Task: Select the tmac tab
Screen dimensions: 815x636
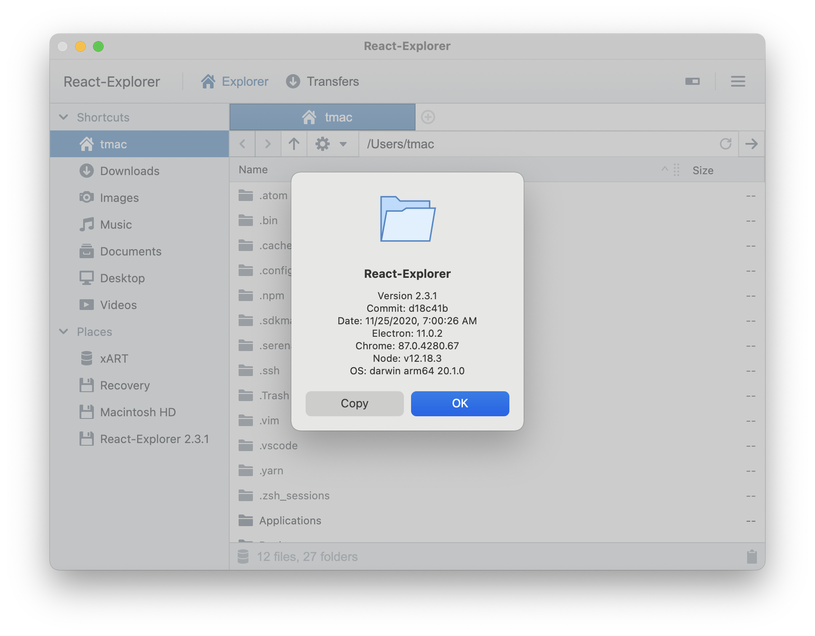Action: [x=322, y=117]
